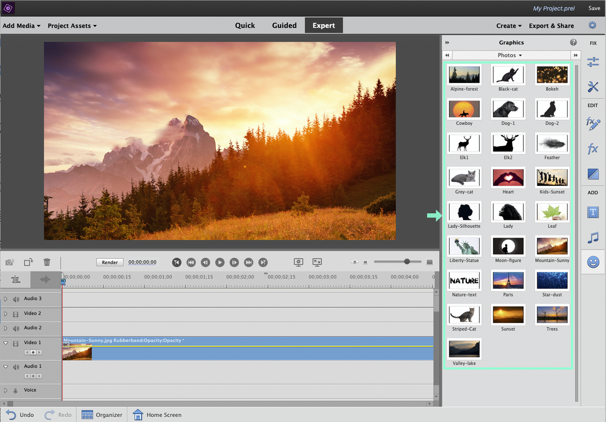This screenshot has width=606, height=422.
Task: Expand the Voice track
Action: (x=6, y=391)
